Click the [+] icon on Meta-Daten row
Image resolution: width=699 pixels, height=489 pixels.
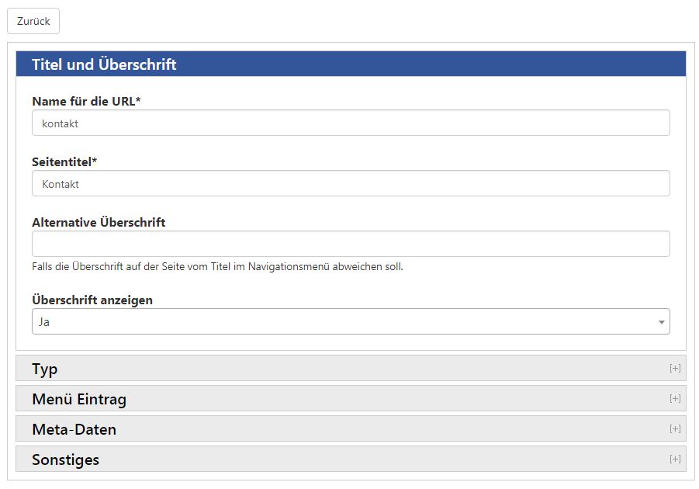pos(675,429)
